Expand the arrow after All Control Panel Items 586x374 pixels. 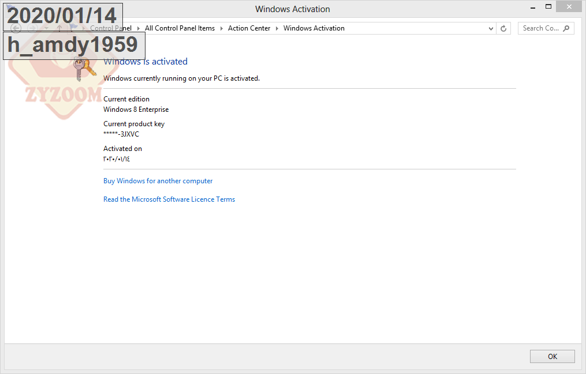tap(221, 28)
